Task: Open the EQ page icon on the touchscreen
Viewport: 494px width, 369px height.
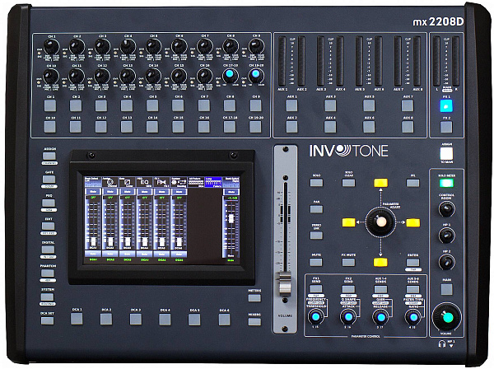Action: [145, 182]
